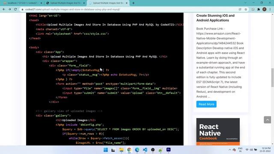274x154 pixels.
Task: Click the scrollbar up arrow
Action: click(272, 14)
